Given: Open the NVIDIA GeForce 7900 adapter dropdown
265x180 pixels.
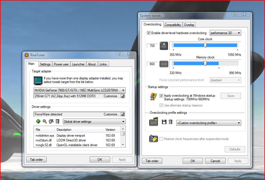Looking at the screenshot, I should pyautogui.click(x=79, y=90).
